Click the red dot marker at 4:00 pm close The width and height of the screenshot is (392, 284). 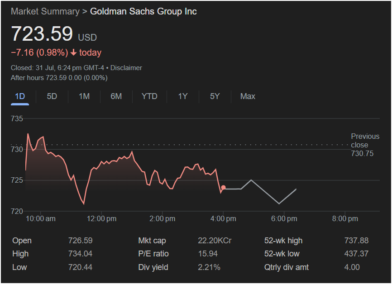pos(223,187)
